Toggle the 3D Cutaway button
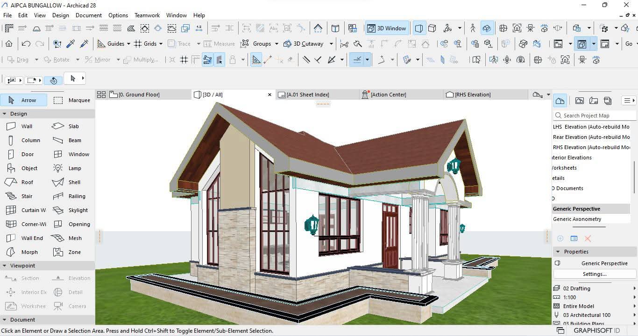The height and width of the screenshot is (336, 638). click(x=304, y=44)
